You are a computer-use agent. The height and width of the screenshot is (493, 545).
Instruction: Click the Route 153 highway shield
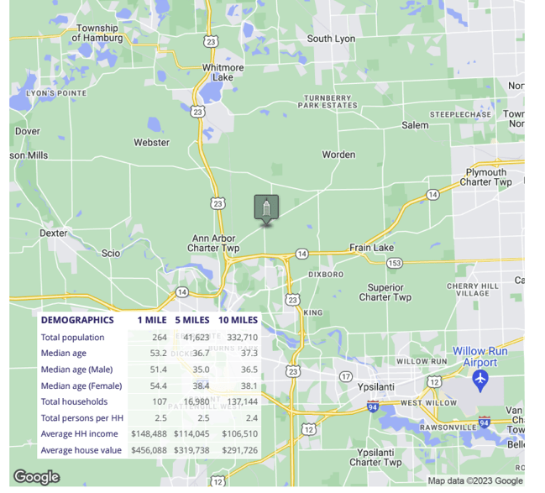coord(395,263)
